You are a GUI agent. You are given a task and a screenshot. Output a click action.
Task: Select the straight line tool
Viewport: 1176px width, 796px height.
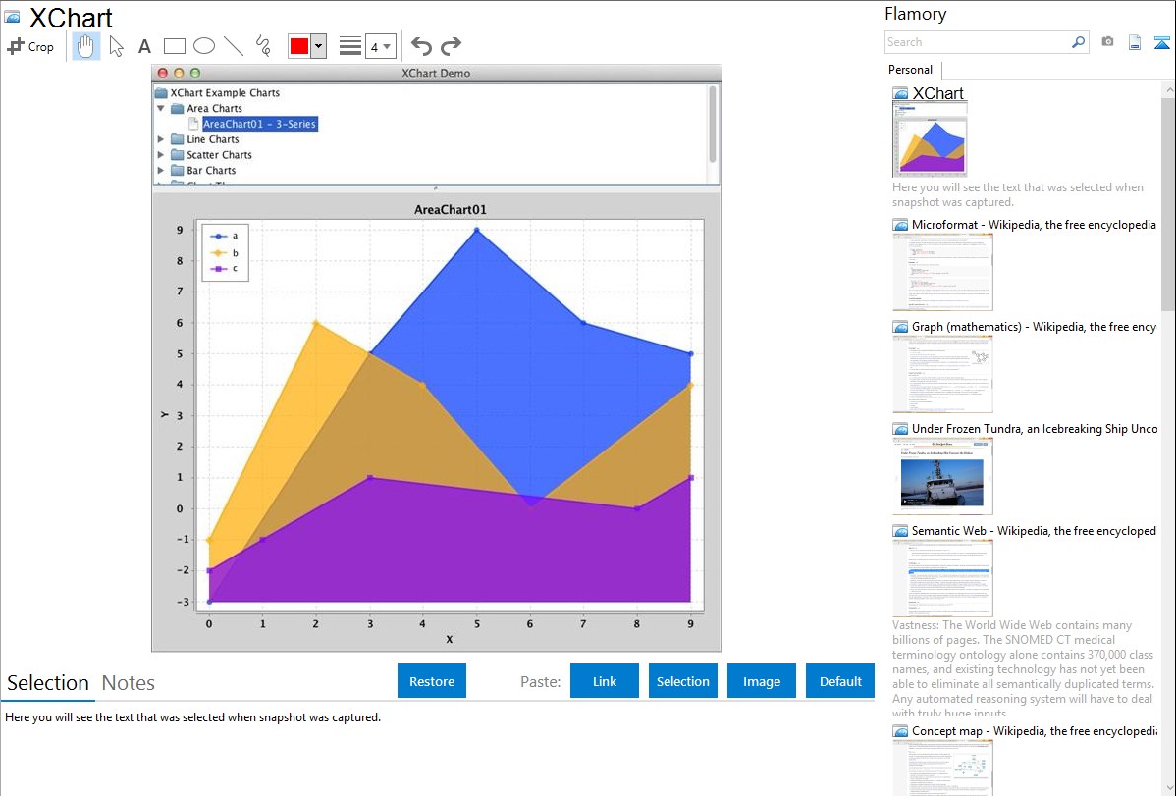pyautogui.click(x=234, y=46)
